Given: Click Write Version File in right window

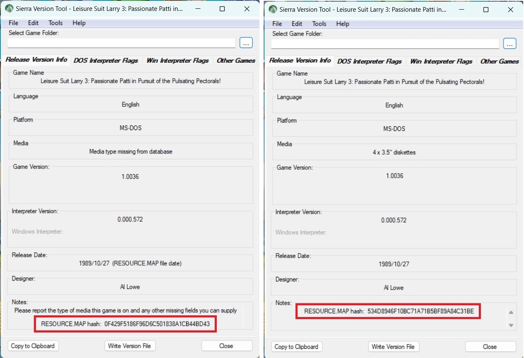Looking at the screenshot, I should coord(393,347).
